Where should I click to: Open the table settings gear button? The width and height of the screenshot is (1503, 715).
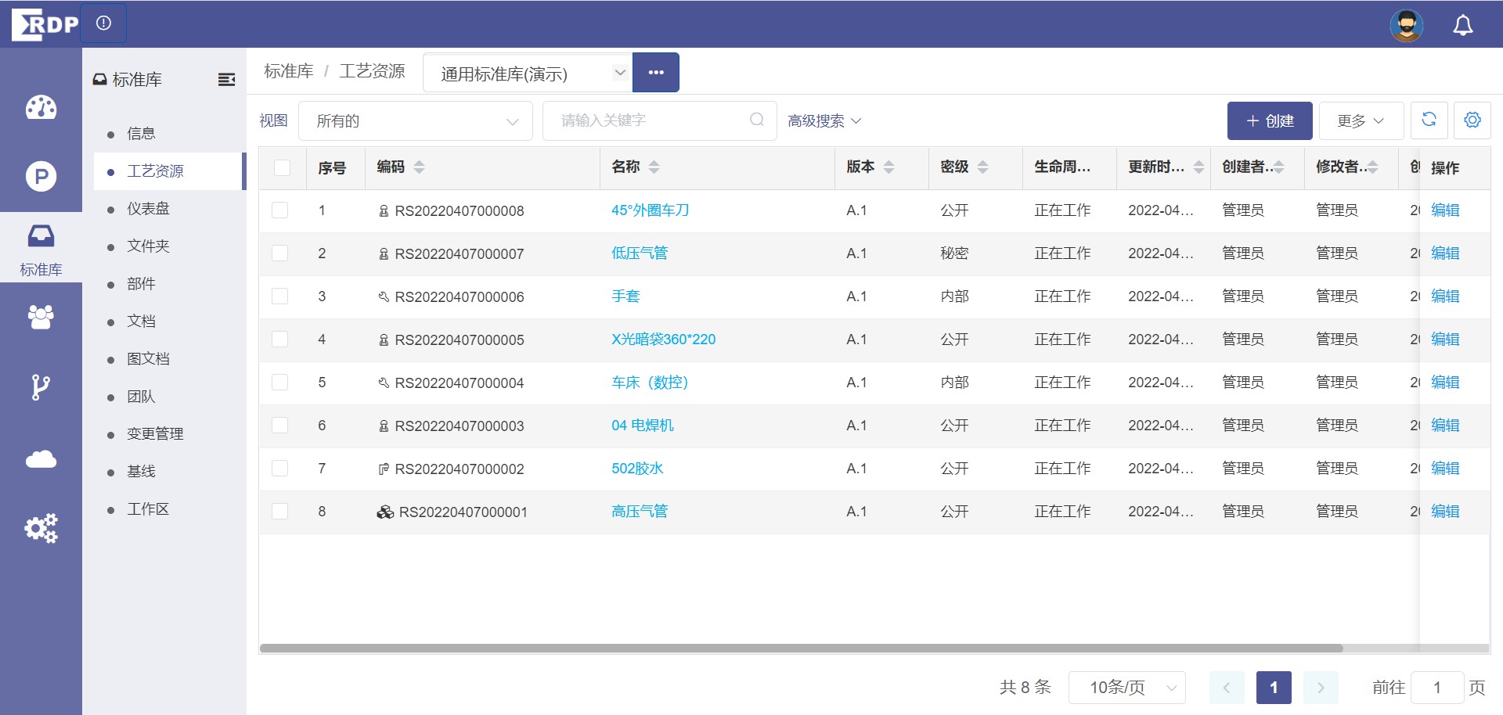click(1472, 120)
